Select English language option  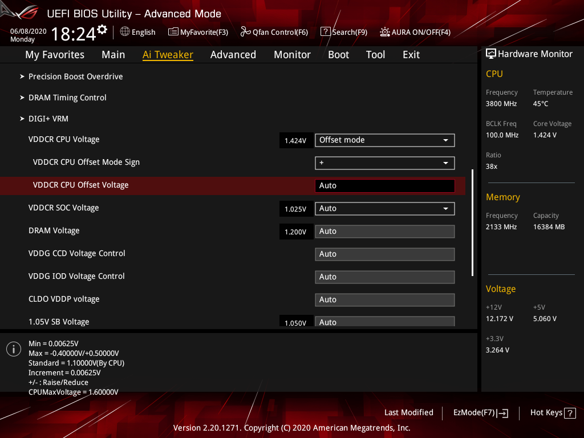point(143,32)
